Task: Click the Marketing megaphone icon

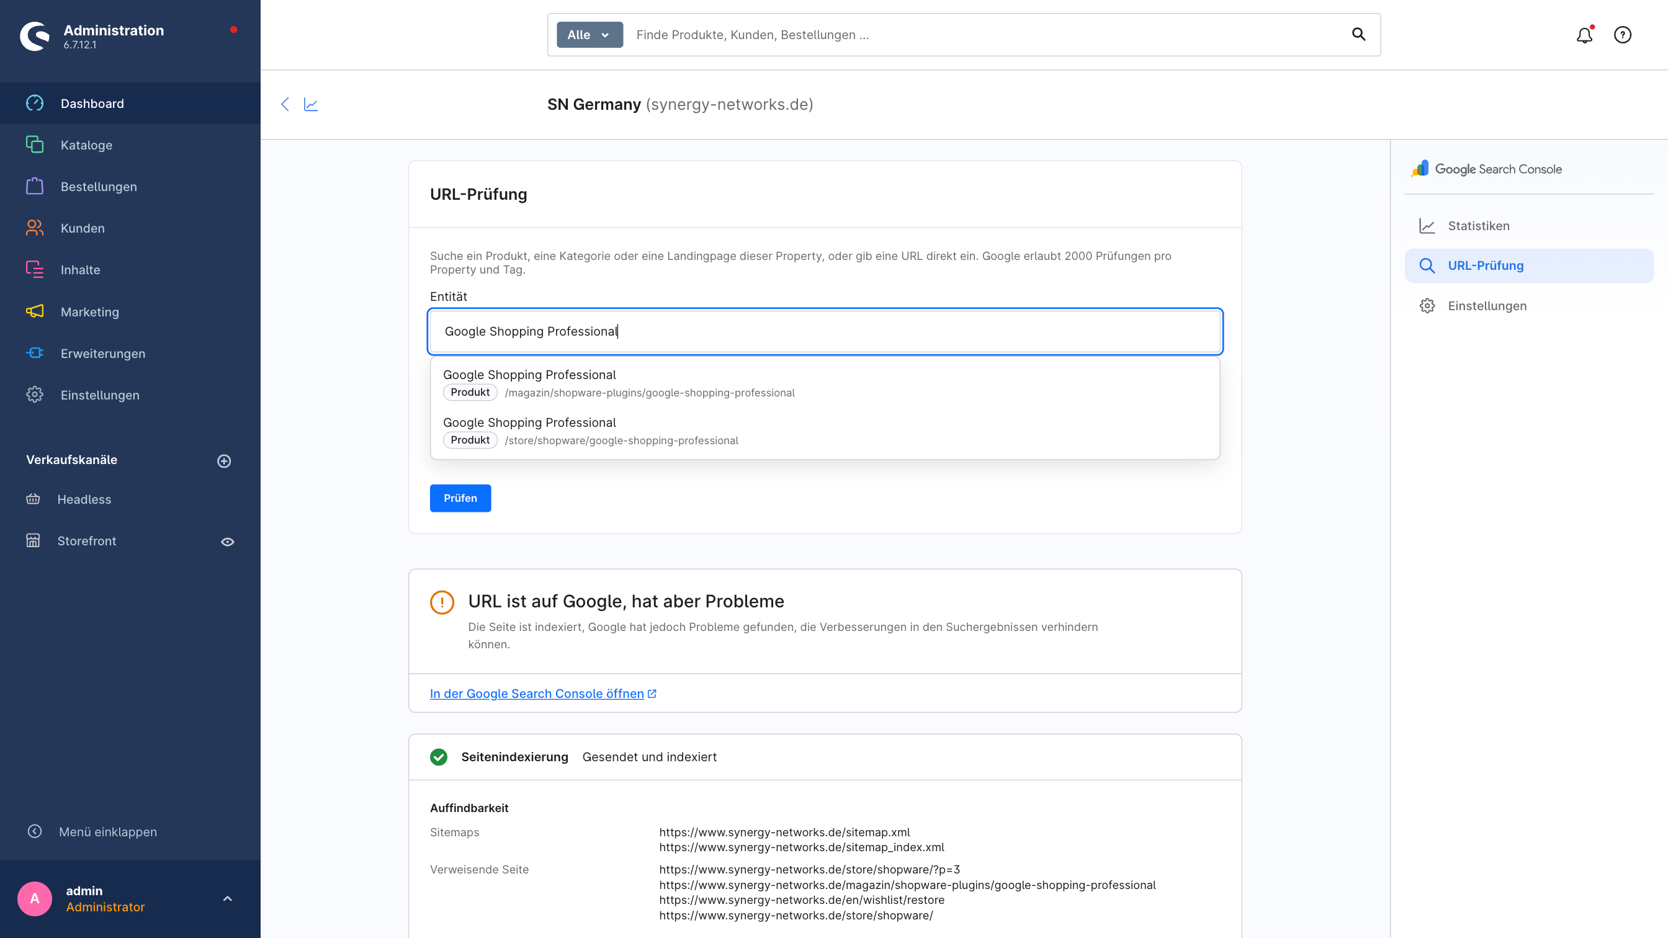Action: coord(35,311)
